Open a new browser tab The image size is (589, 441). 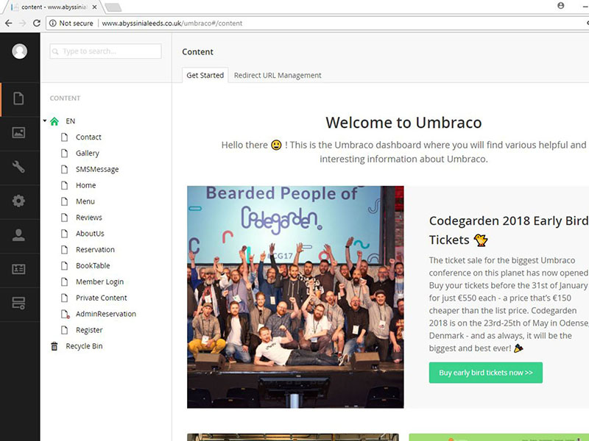[113, 7]
